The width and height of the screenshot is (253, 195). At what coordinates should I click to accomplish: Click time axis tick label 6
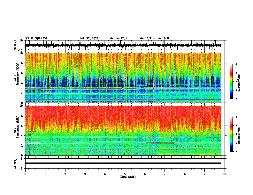pyautogui.click(x=145, y=174)
